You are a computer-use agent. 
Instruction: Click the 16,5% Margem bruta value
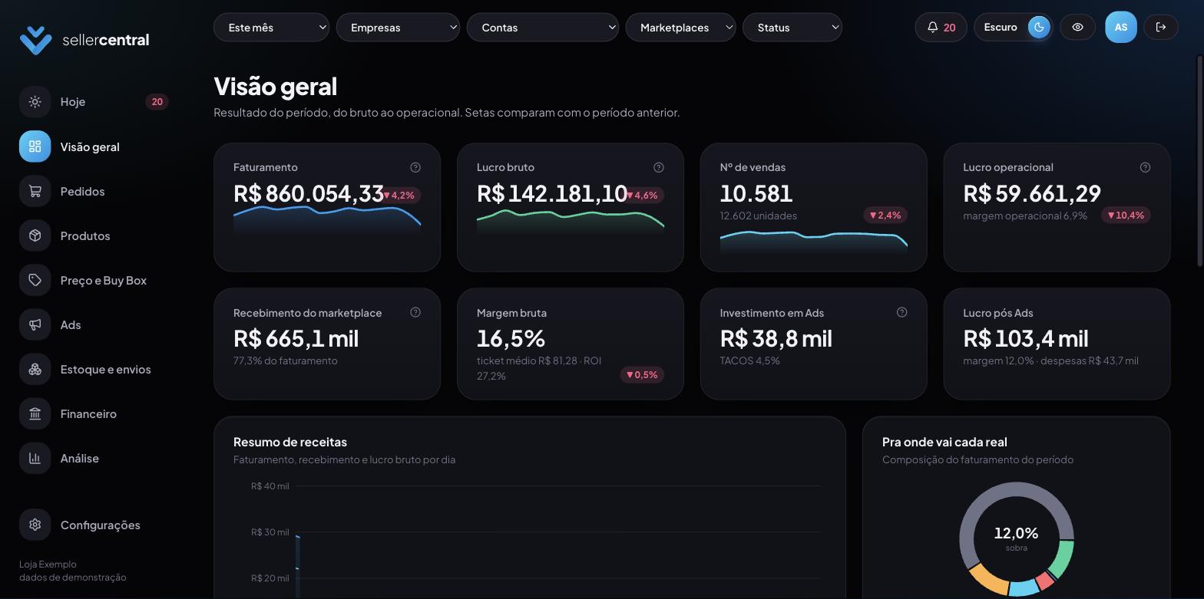coord(511,338)
